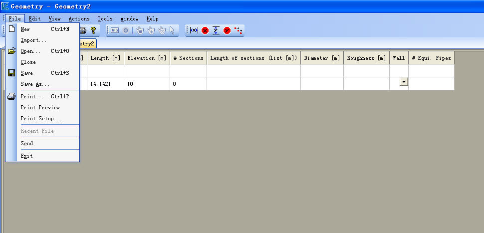This screenshot has width=484, height=233.
Task: Click the empty Roughness cell beside the Wall dropdown
Action: [366, 84]
